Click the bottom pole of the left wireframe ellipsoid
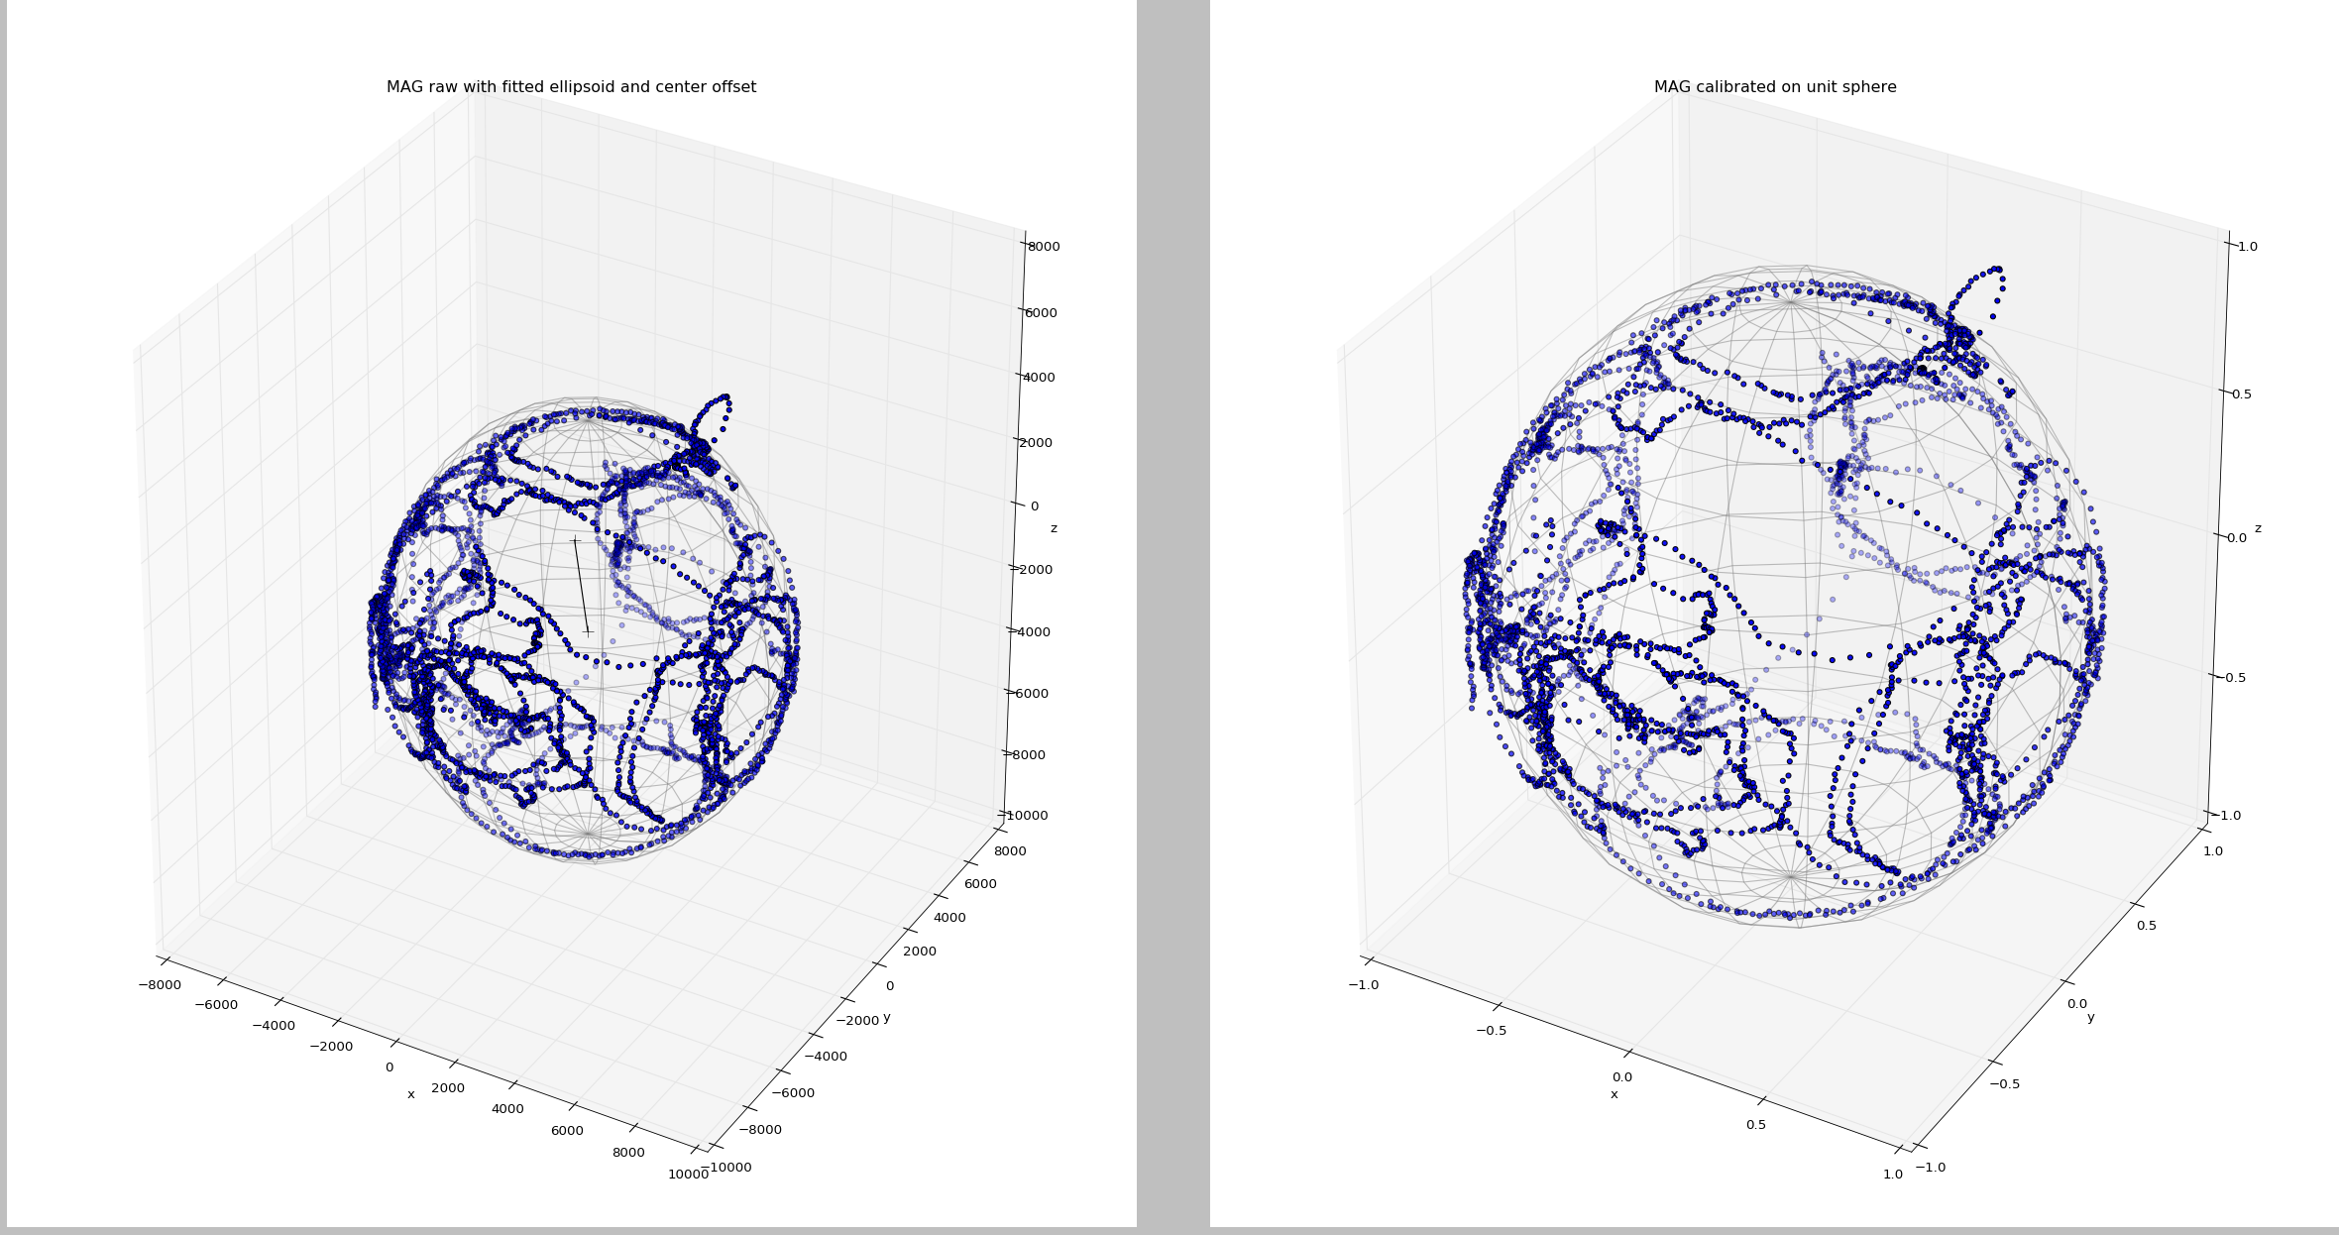The height and width of the screenshot is (1235, 2339). [588, 834]
